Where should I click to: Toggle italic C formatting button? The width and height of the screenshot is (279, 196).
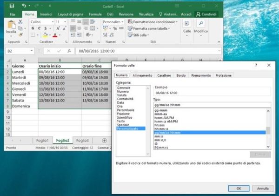(x=40, y=28)
